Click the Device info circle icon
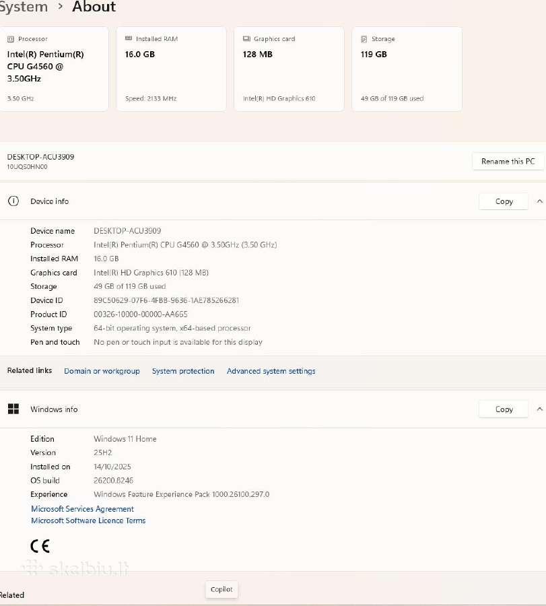 13,201
